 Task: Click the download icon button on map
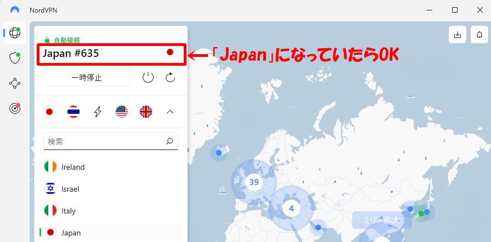[458, 34]
